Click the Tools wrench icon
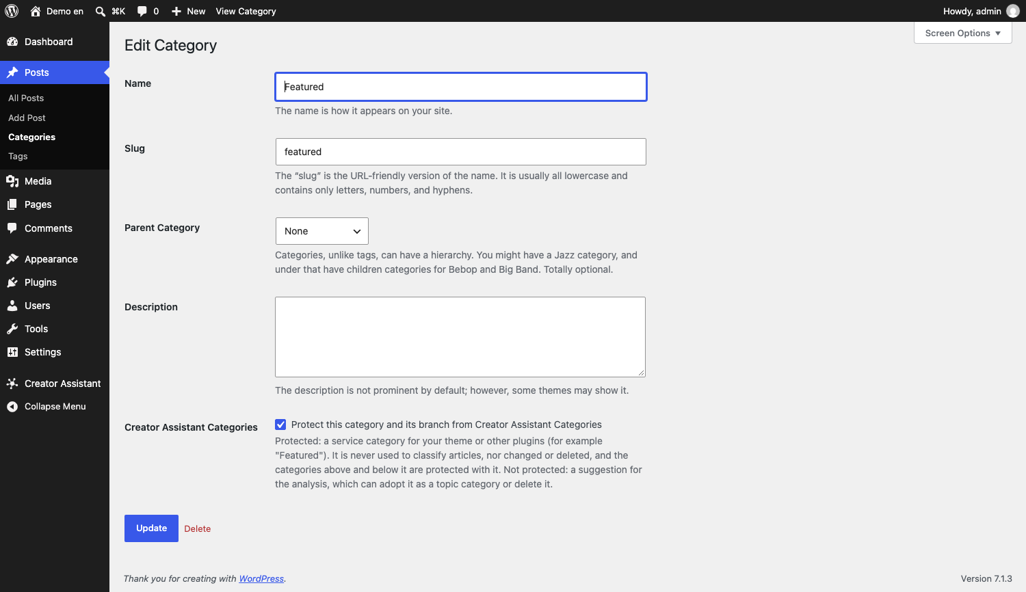The height and width of the screenshot is (592, 1026). (x=12, y=329)
